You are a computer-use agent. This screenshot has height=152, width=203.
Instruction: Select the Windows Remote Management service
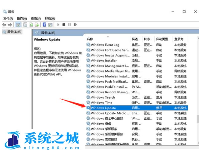137,92
